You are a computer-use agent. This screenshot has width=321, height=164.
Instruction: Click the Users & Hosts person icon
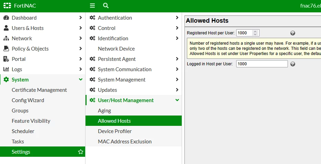(6, 28)
